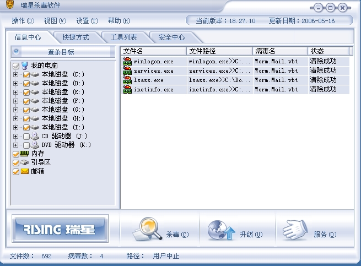This screenshot has width=361, height=266.
Task: Sort by the 状态 column header
Action: point(328,51)
